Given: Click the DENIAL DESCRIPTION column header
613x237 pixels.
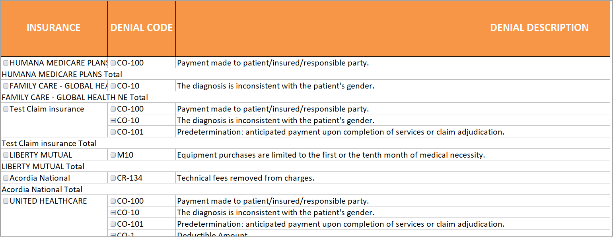Looking at the screenshot, I should [x=539, y=28].
